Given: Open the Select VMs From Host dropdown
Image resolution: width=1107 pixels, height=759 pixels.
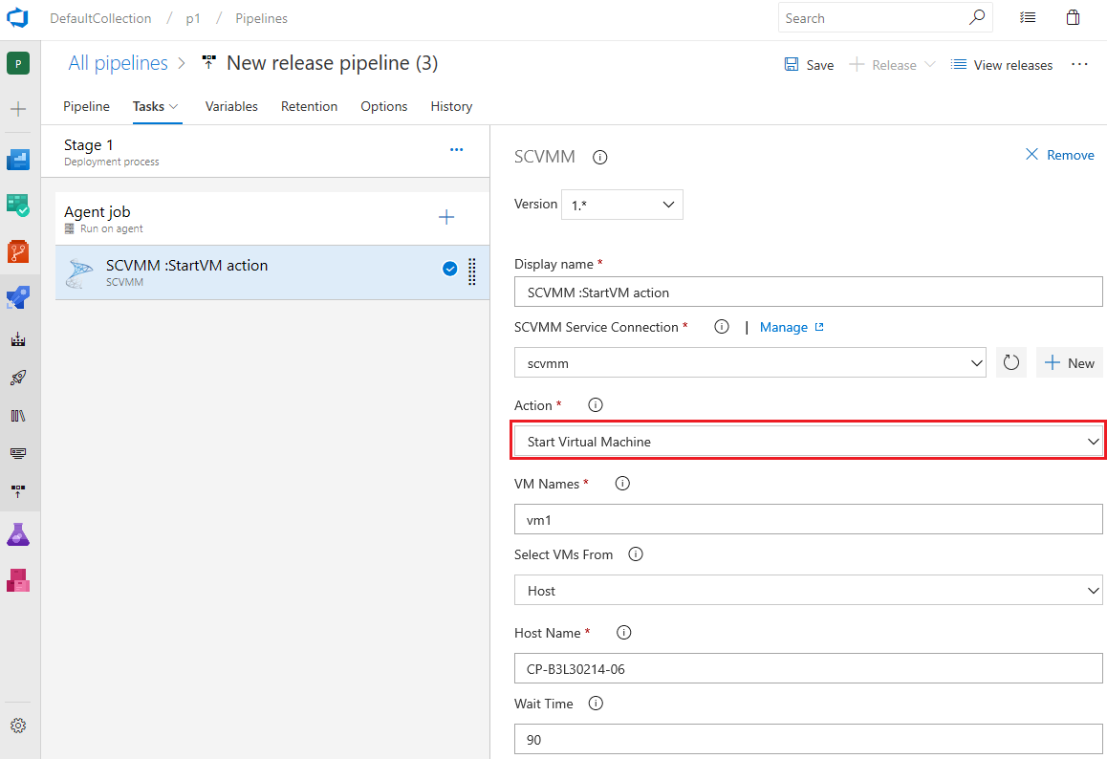Looking at the screenshot, I should (809, 590).
